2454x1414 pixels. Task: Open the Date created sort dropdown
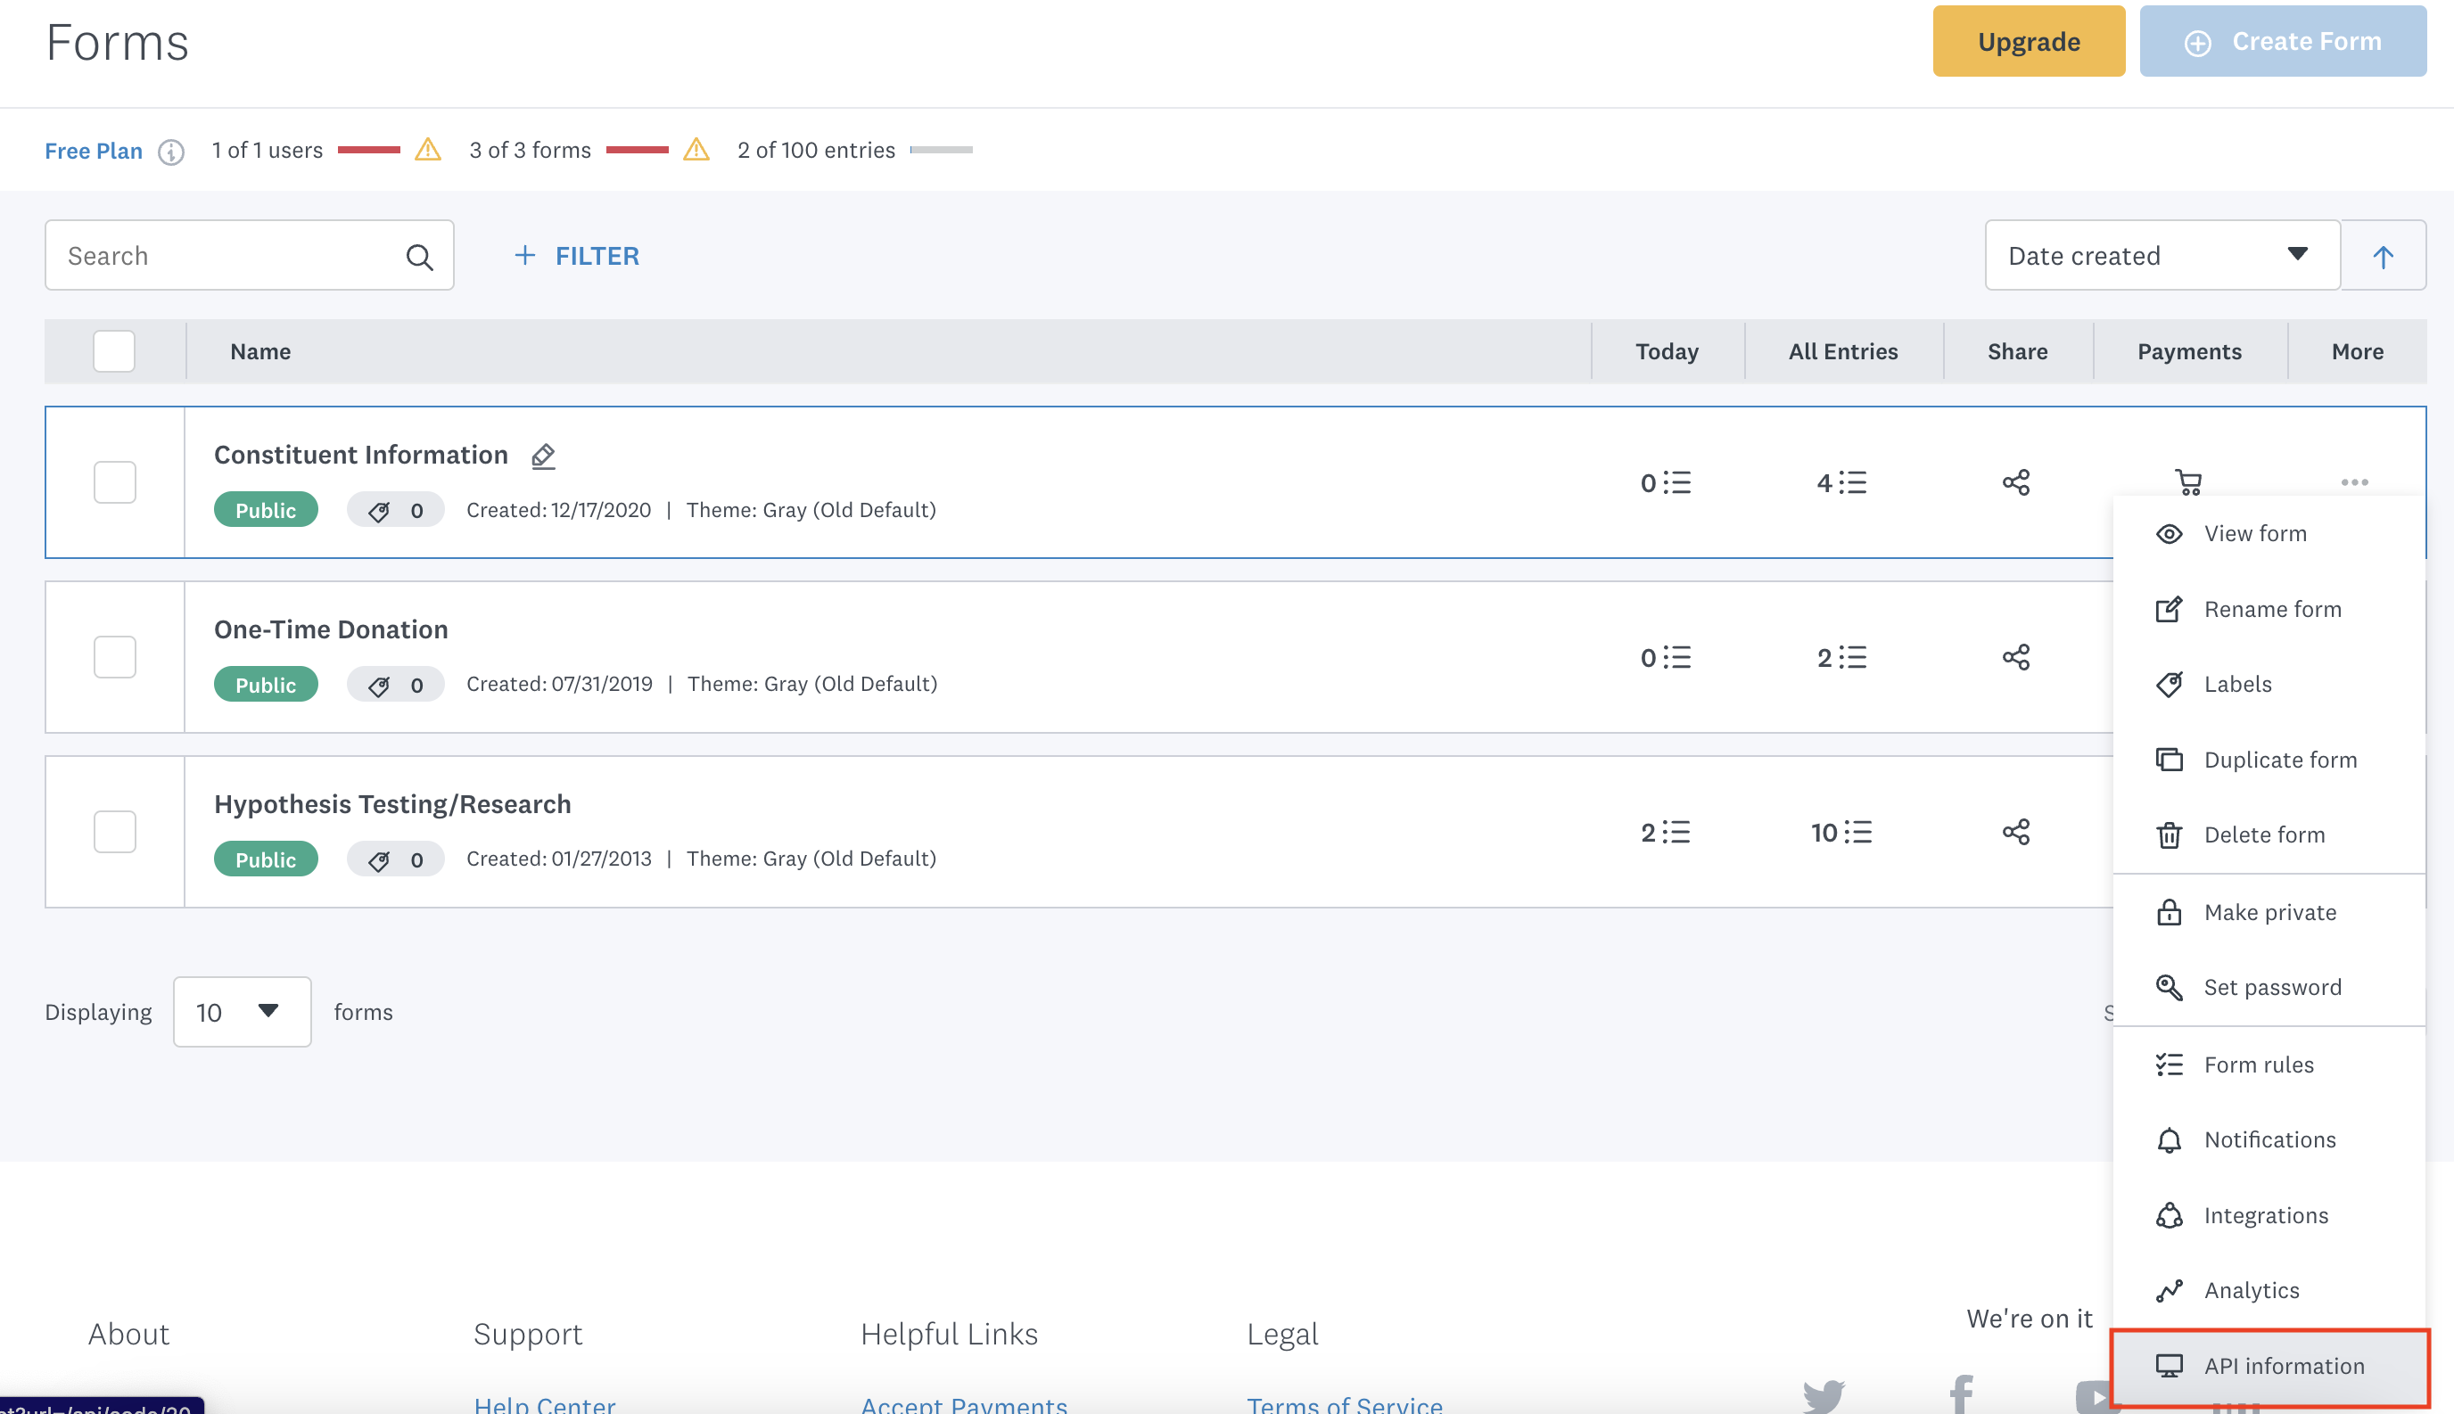(2161, 257)
